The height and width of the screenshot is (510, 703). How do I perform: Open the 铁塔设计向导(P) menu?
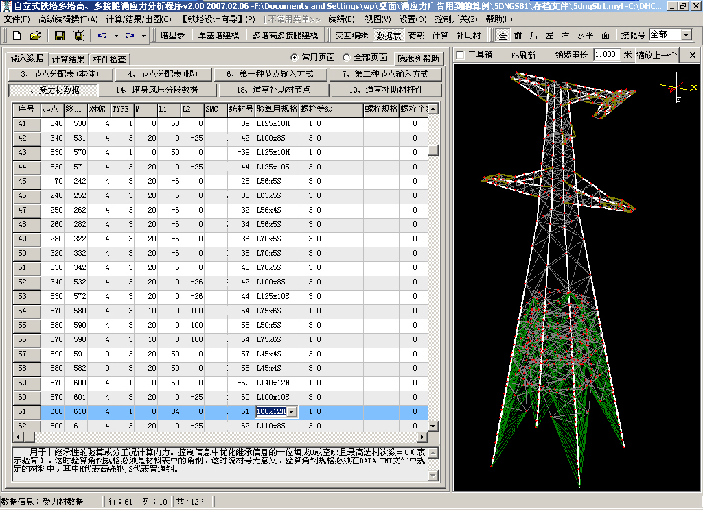(x=218, y=19)
